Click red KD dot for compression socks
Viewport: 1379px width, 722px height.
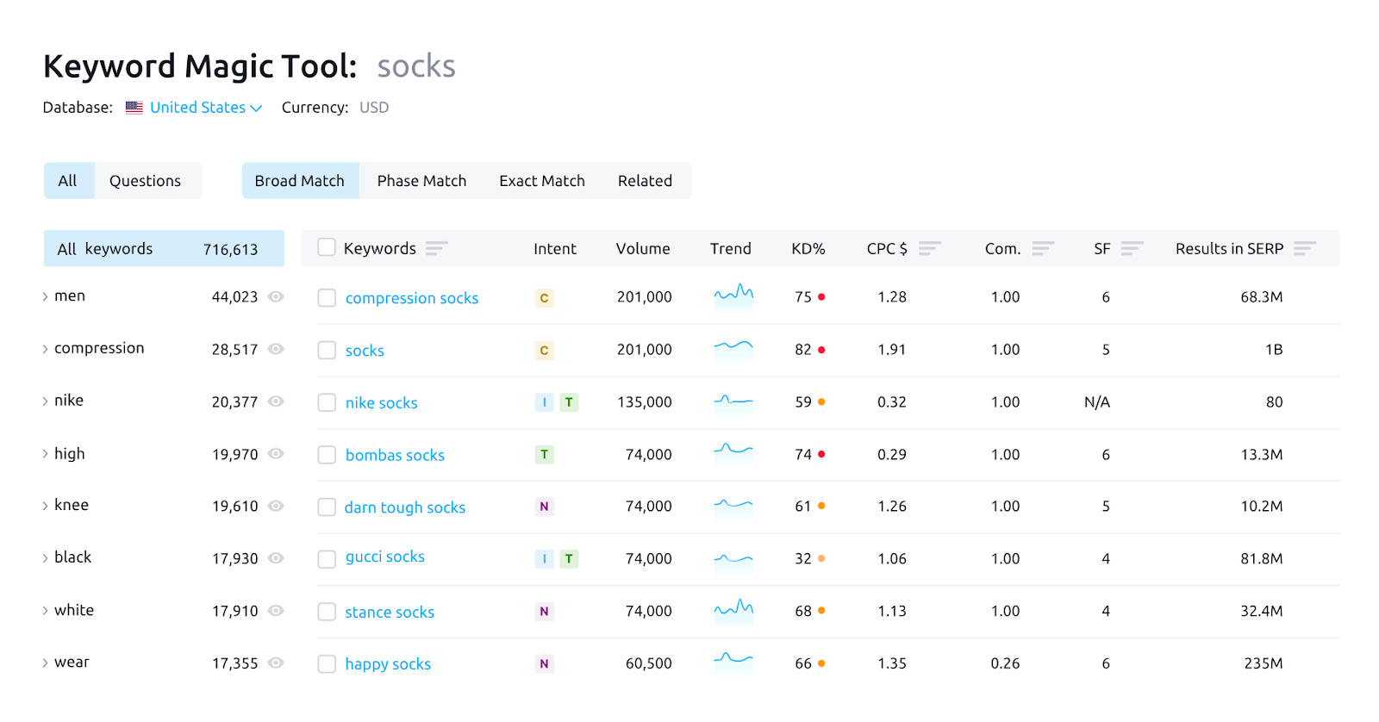click(x=821, y=297)
